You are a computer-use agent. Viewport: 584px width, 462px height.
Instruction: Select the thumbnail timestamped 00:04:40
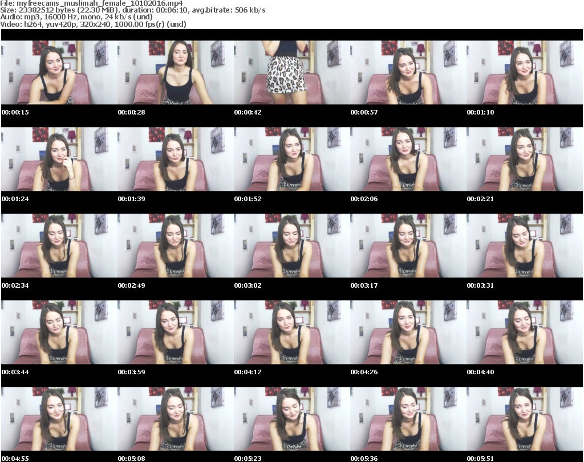point(525,332)
